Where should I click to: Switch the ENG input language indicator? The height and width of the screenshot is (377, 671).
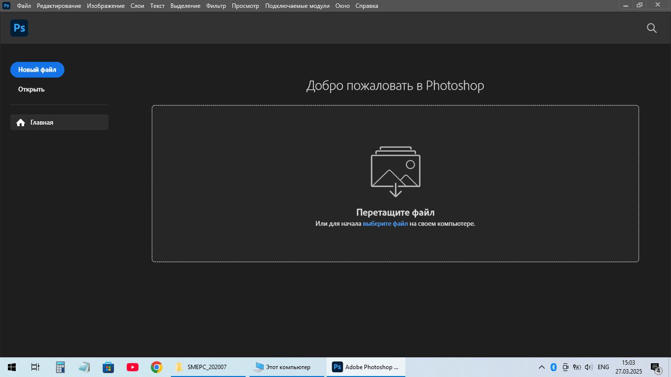click(603, 367)
